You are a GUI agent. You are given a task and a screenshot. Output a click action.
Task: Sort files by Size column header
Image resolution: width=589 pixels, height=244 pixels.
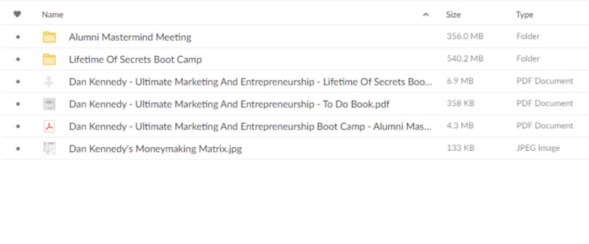coord(453,14)
